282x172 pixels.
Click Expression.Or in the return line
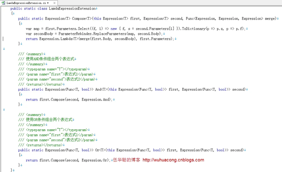pyautogui.click(x=95, y=160)
